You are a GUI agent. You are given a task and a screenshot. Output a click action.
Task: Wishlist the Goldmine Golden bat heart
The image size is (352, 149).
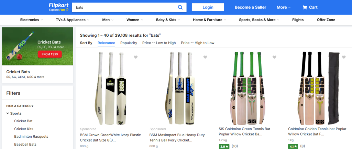344,57
